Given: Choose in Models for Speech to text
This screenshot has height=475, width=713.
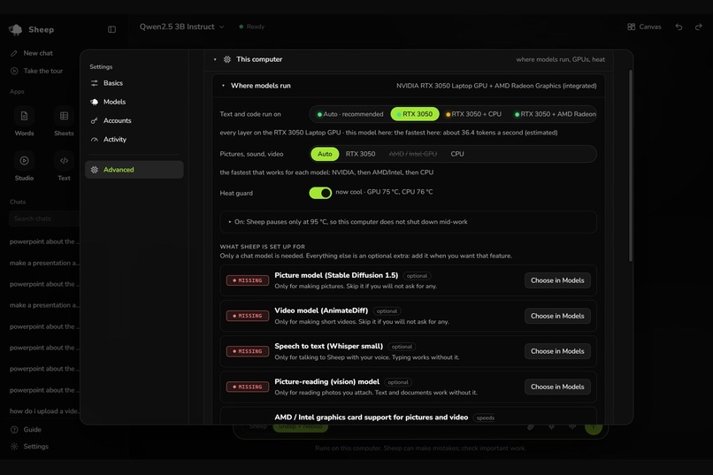Looking at the screenshot, I should point(557,351).
